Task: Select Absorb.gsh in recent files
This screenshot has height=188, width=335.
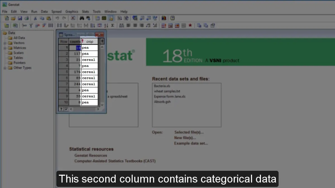Action: click(162, 102)
